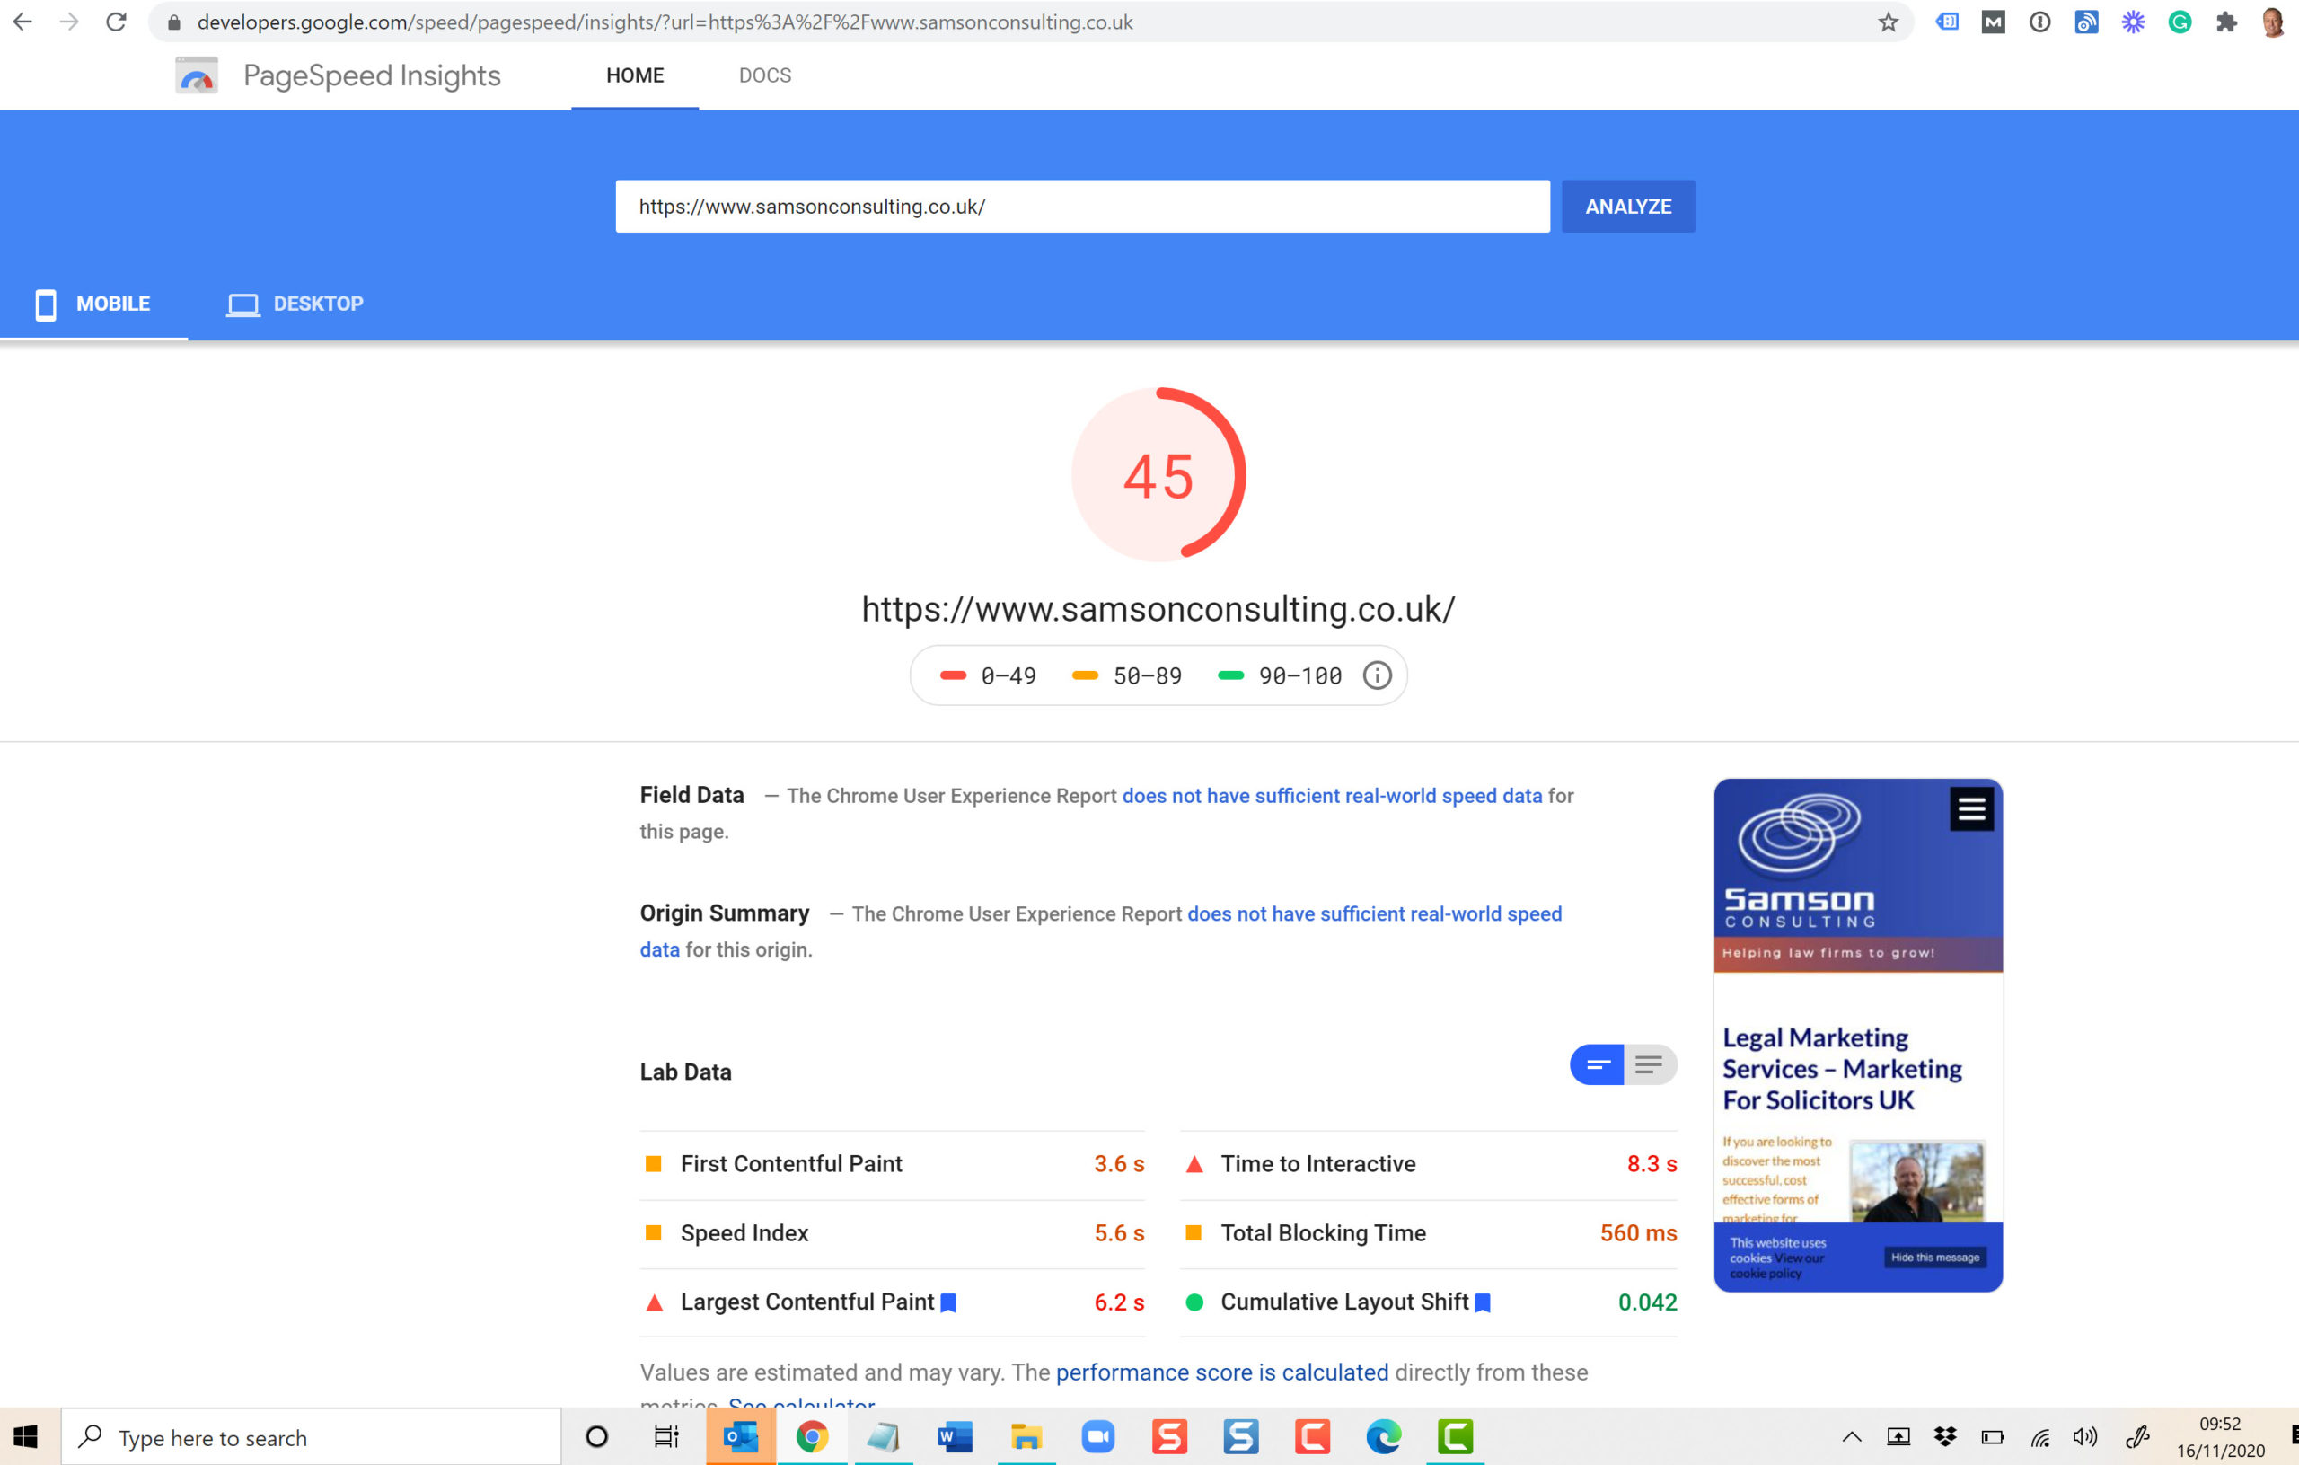Viewport: 2299px width, 1465px height.
Task: Select the MOBILE results tab
Action: [93, 304]
